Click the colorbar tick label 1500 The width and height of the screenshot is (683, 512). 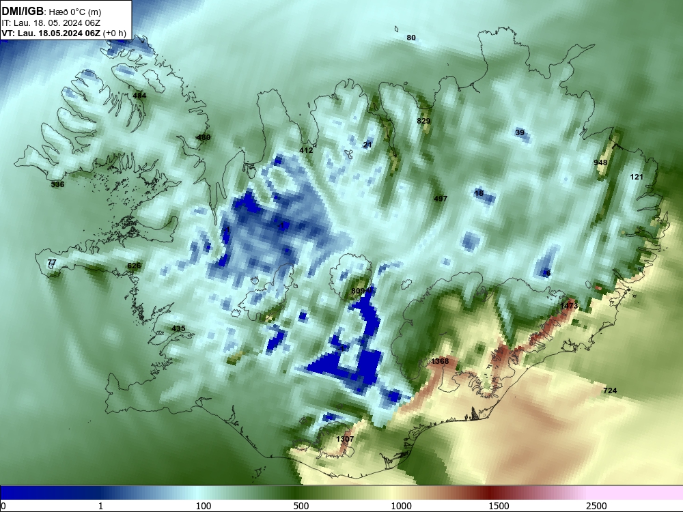(499, 506)
